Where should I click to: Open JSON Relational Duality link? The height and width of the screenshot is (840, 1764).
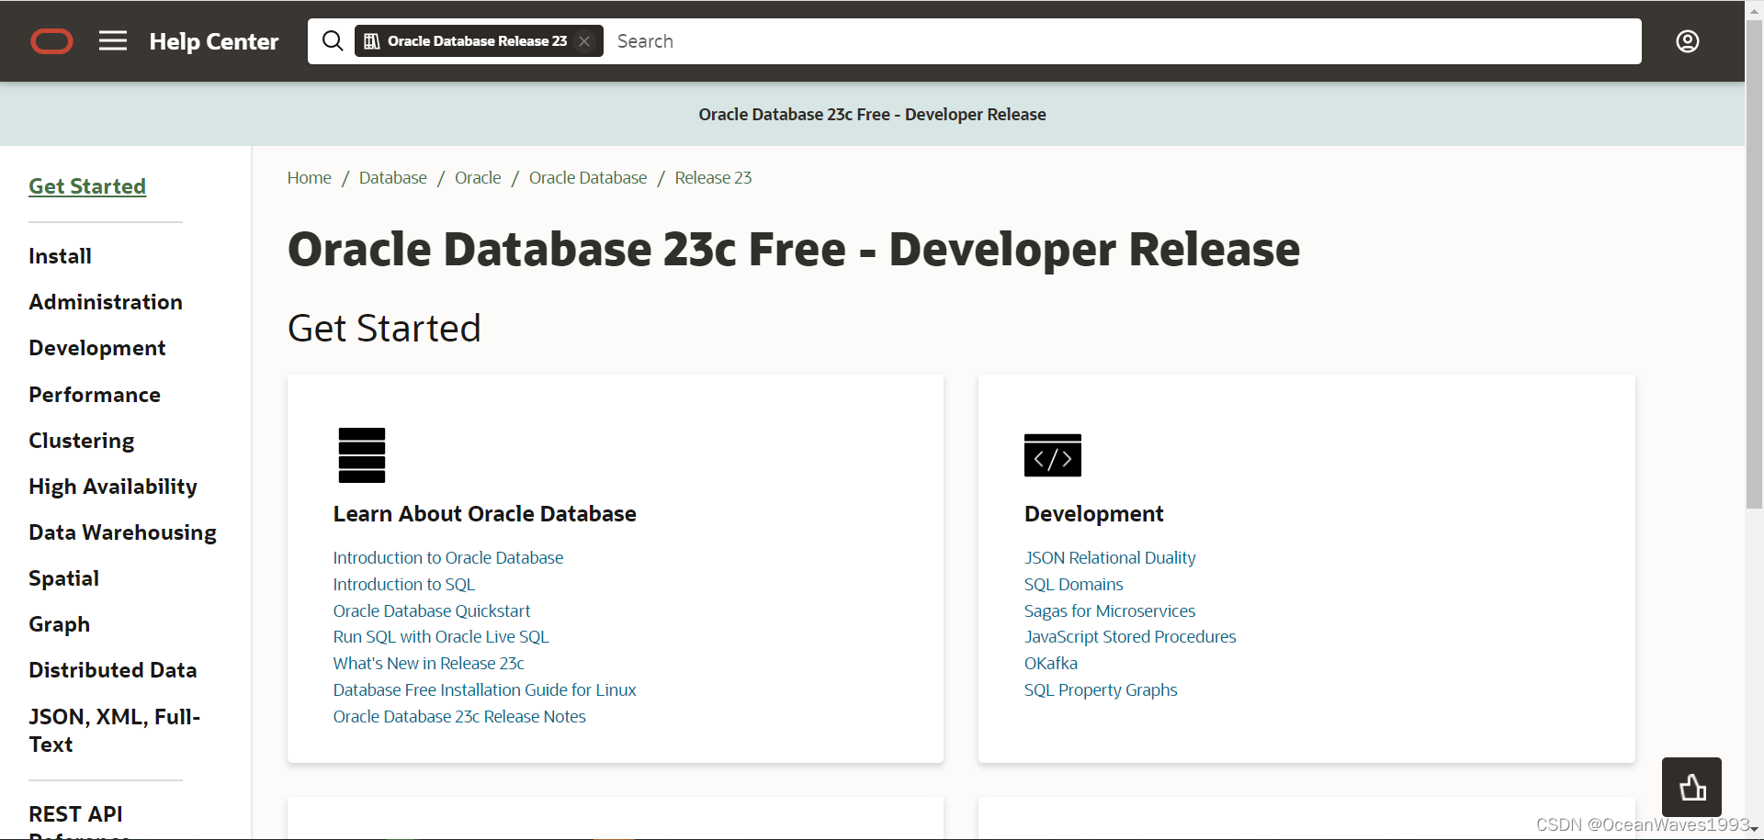(1110, 558)
